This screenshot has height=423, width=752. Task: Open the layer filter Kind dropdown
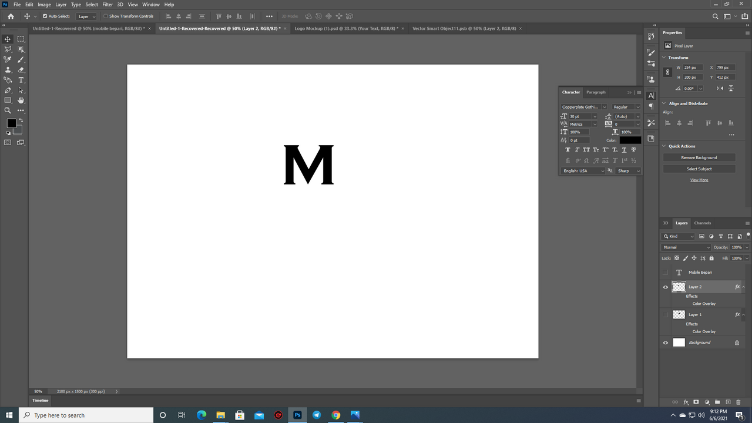coord(679,236)
